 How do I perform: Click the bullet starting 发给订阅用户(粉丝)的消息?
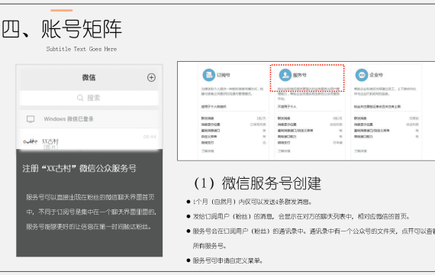point(301,216)
